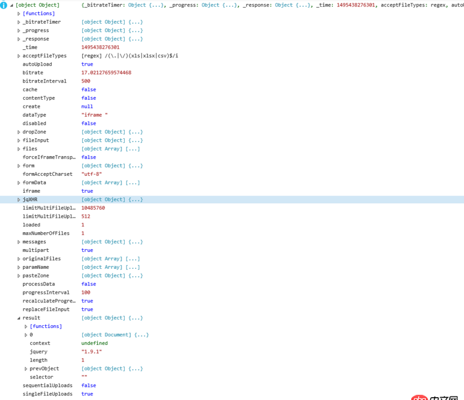Screen dimensions: 464x400
Task: Expand the fileInput object
Action: click(19, 140)
